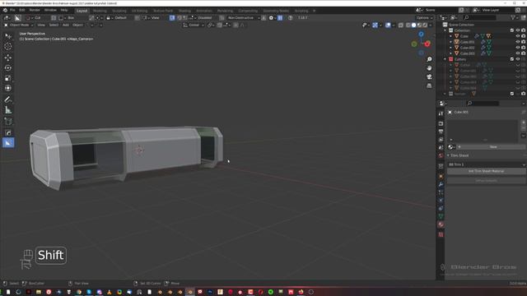Toggle Collection exclude-from-view-layer checkbox
Screen dimensions: 527x296
point(512,30)
